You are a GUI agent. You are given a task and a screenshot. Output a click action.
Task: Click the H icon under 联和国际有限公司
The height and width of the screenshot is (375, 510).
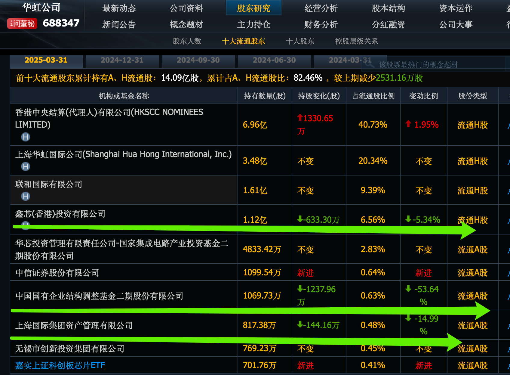point(26,197)
